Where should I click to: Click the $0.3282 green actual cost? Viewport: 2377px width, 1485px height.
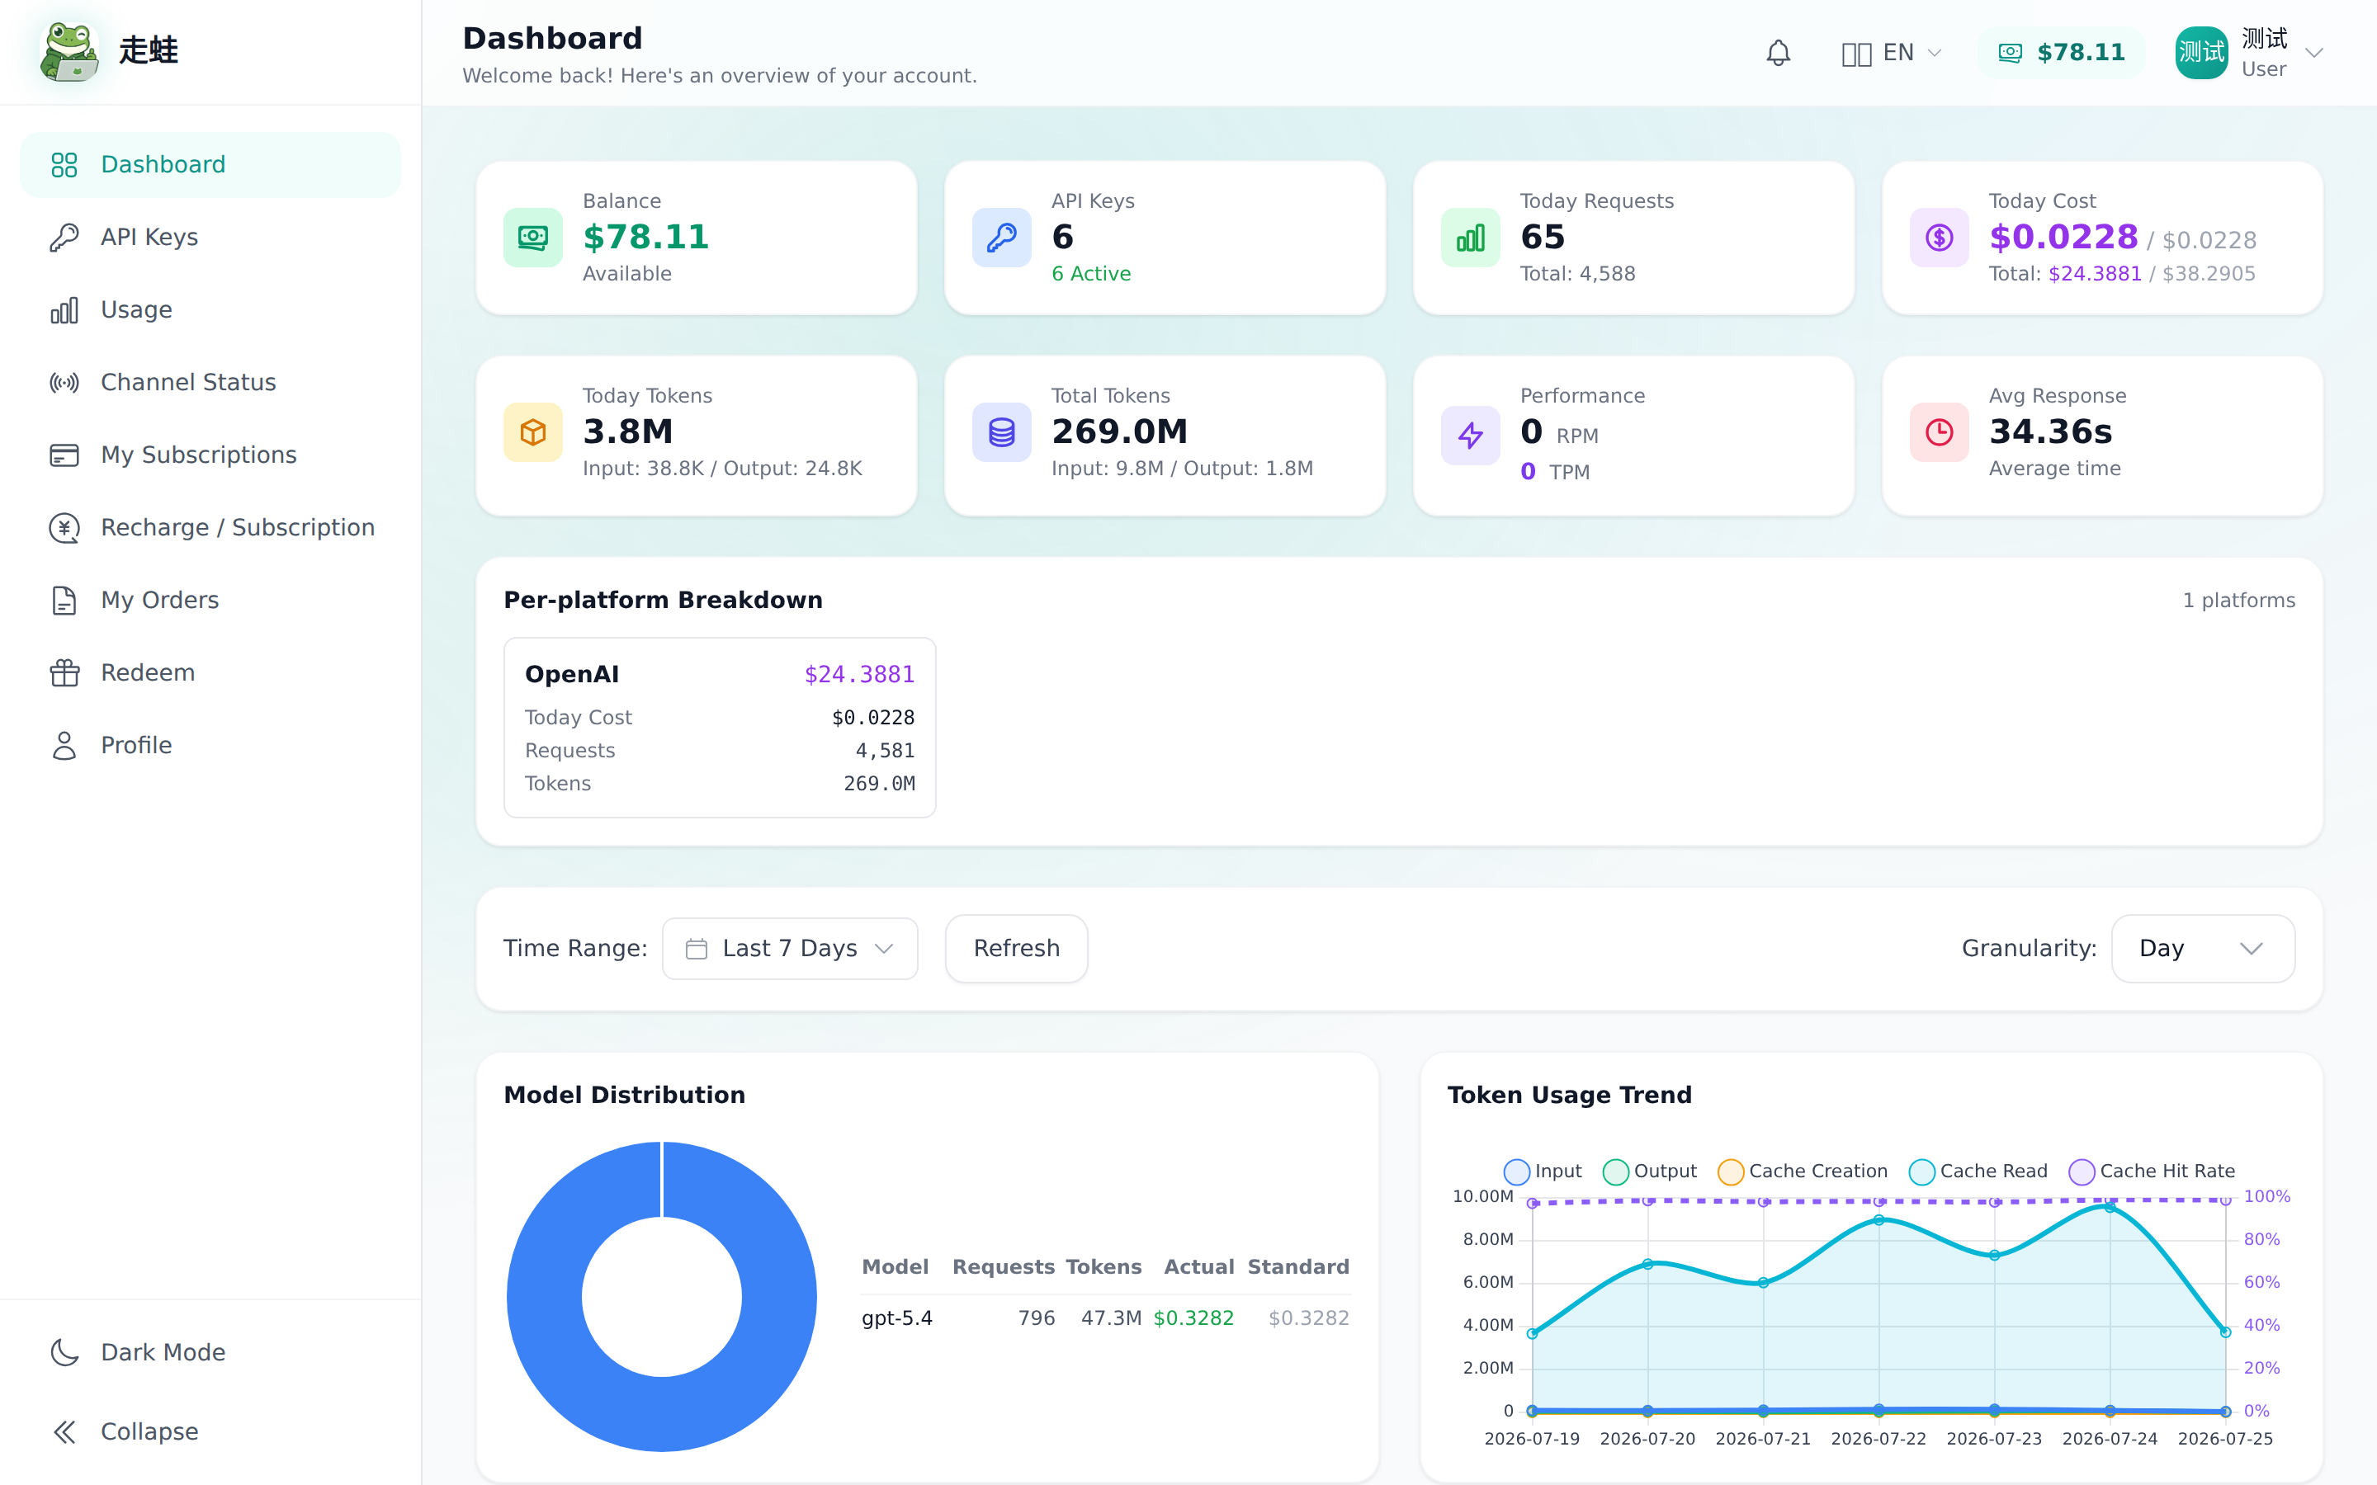[x=1193, y=1318]
